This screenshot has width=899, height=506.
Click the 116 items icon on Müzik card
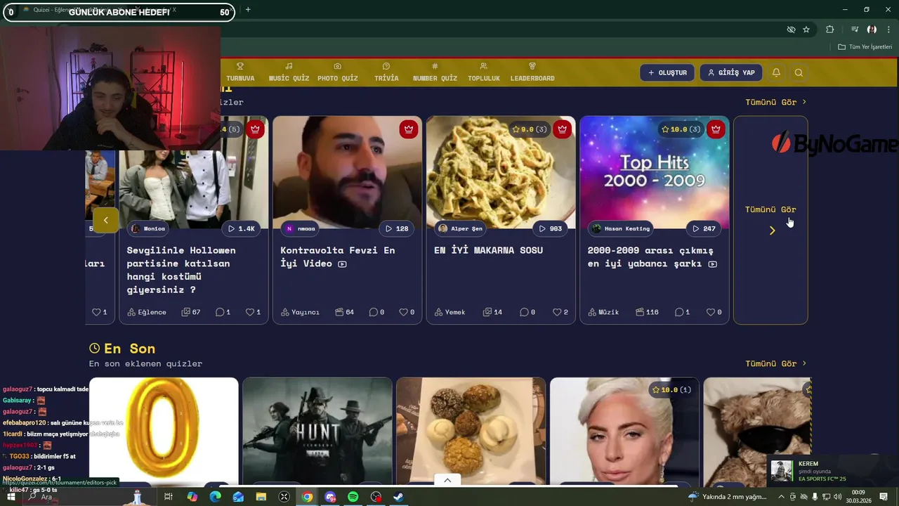tap(647, 312)
